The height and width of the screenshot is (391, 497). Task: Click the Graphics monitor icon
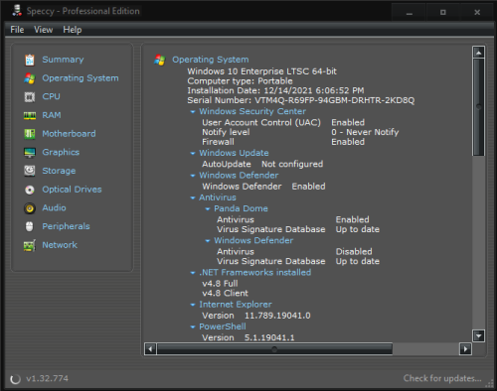point(30,153)
